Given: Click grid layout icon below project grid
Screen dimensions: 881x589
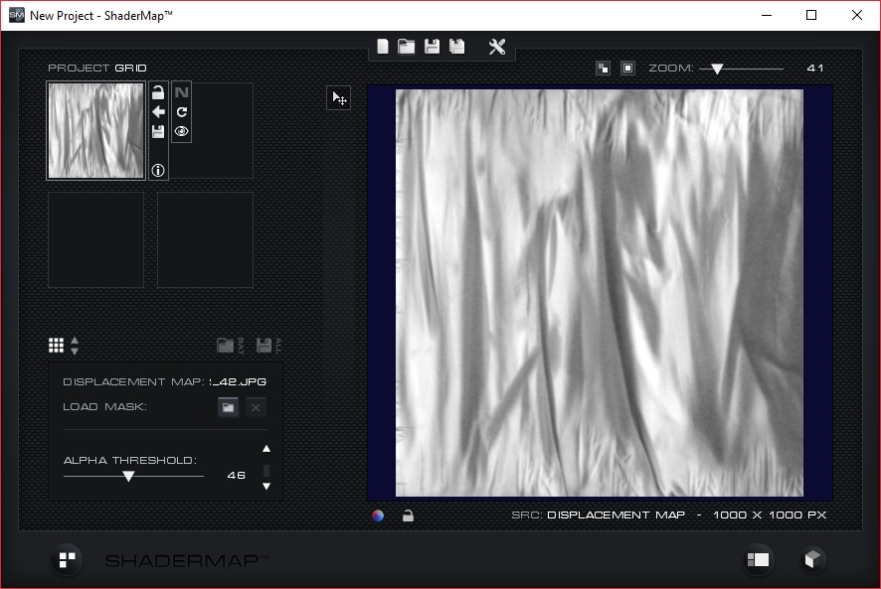Looking at the screenshot, I should pos(57,346).
